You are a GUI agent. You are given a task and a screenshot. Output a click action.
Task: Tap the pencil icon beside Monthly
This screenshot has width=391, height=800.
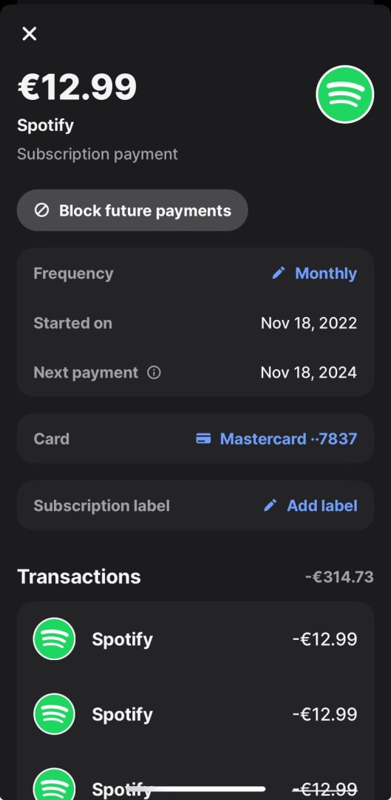click(279, 273)
